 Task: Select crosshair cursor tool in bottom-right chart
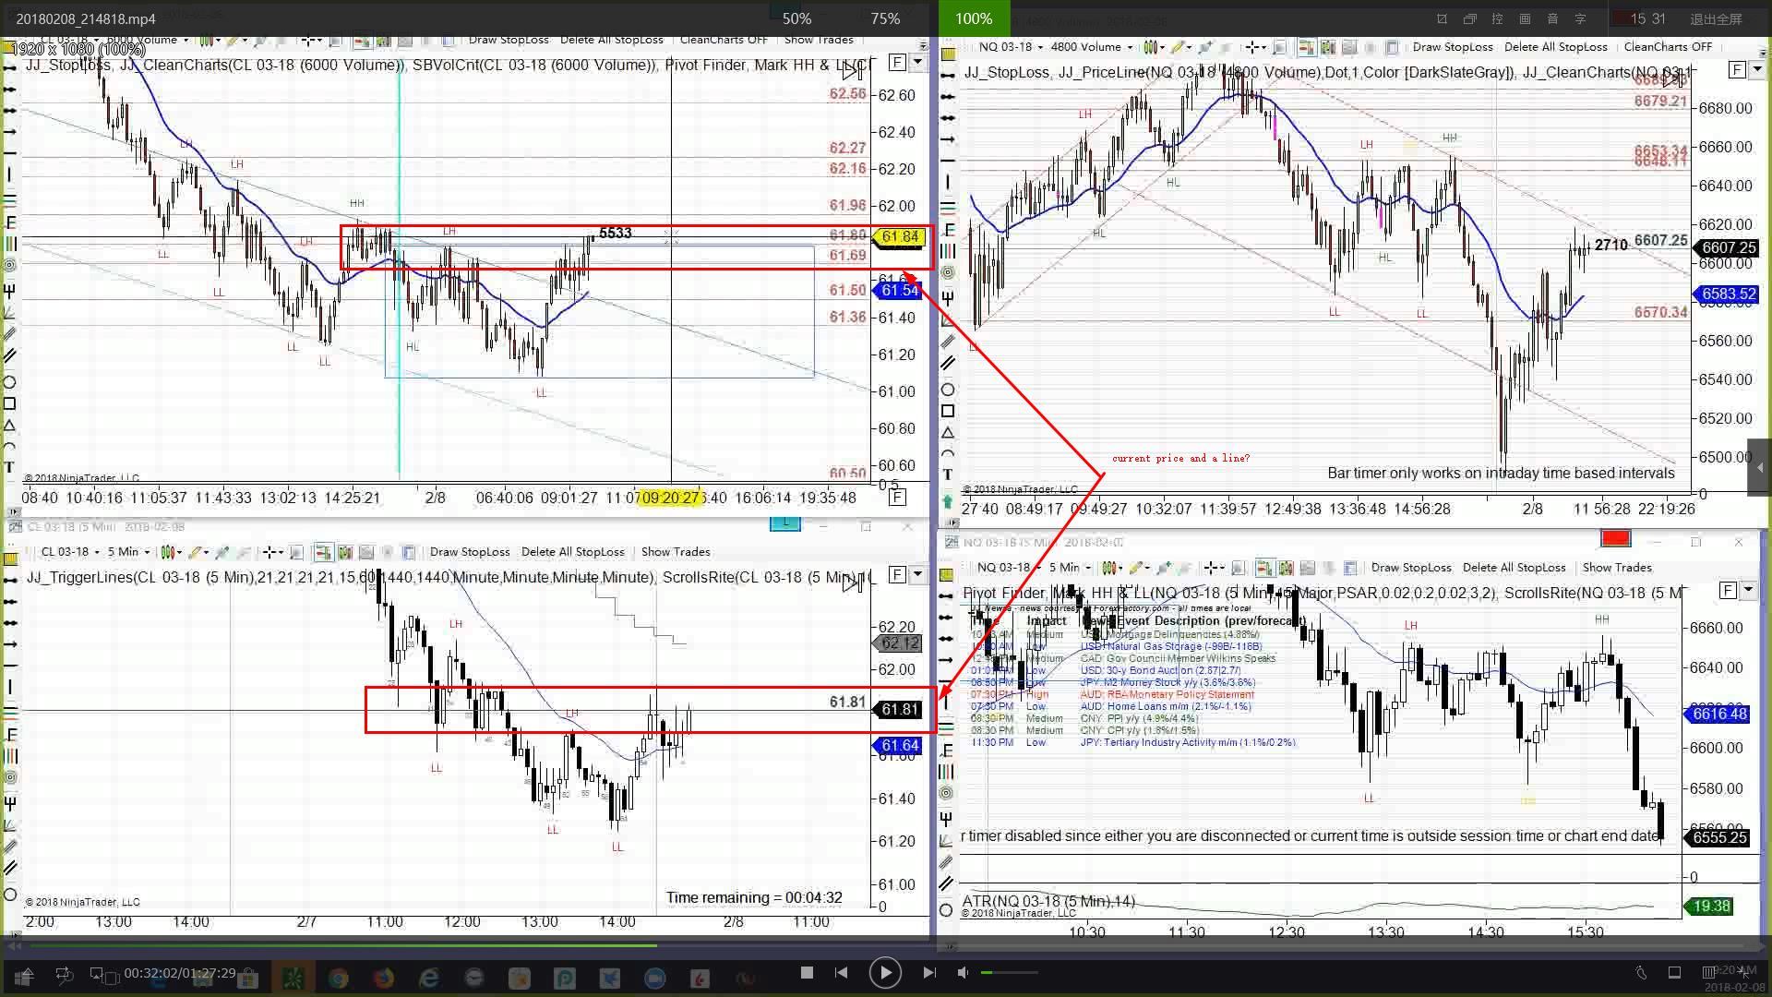[x=1214, y=568]
